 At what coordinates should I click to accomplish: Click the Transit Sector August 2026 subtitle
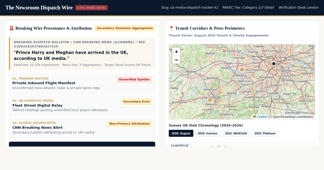219,35
